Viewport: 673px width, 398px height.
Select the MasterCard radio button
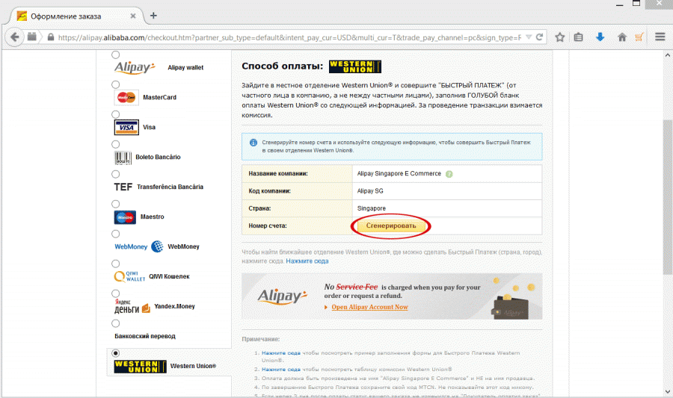[115, 84]
